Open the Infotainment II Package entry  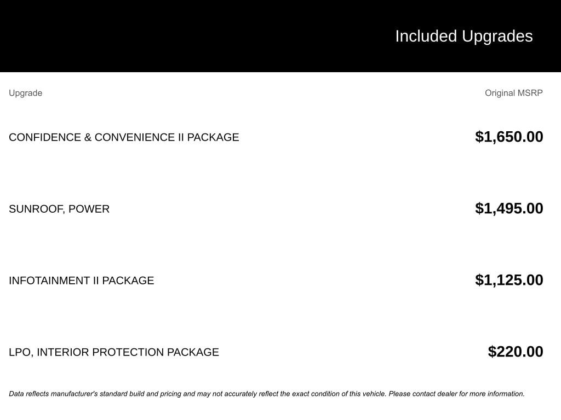click(81, 281)
